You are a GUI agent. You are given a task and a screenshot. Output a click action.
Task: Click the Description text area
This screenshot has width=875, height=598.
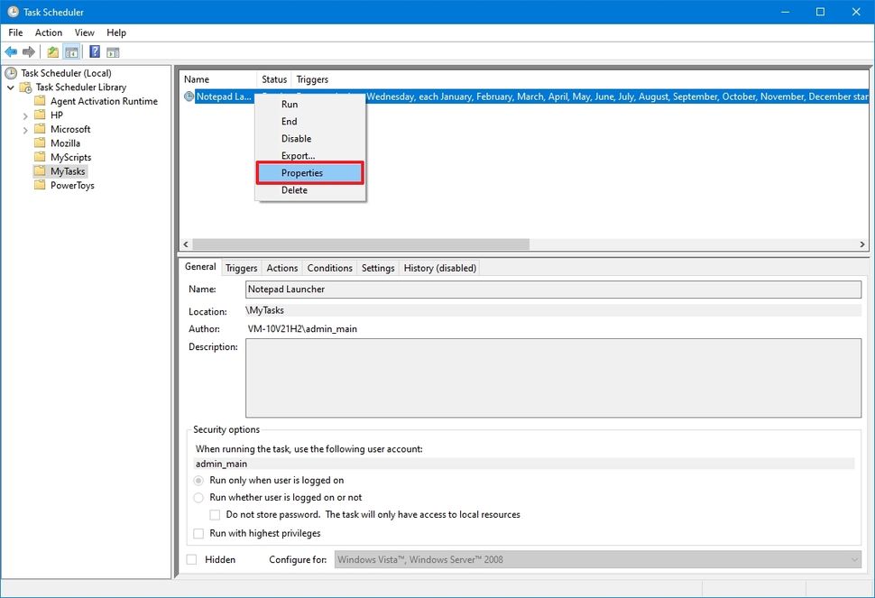[x=553, y=379]
